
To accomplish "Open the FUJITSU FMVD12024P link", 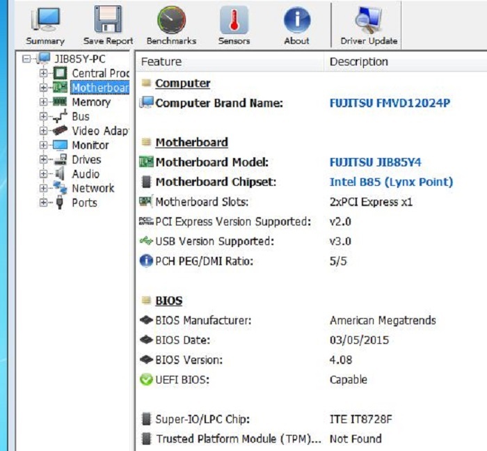I will 390,103.
